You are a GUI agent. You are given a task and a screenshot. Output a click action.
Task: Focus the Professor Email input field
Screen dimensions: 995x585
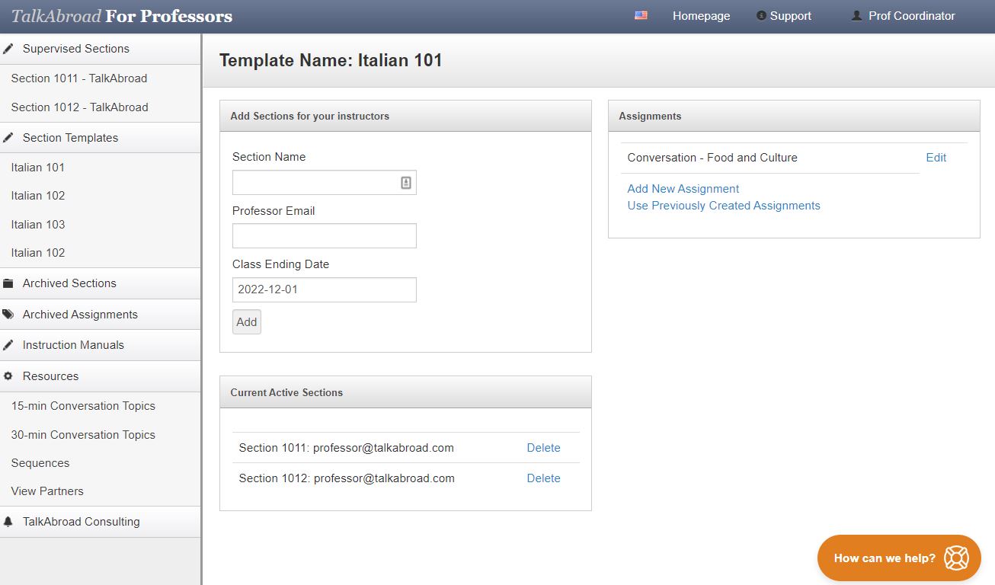324,236
